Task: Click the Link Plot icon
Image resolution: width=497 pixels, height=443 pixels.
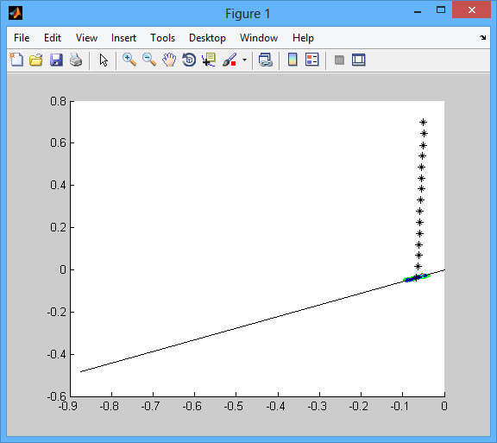Action: click(265, 60)
